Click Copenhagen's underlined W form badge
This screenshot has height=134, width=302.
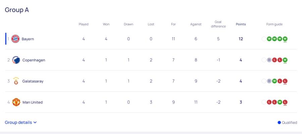point(285,60)
